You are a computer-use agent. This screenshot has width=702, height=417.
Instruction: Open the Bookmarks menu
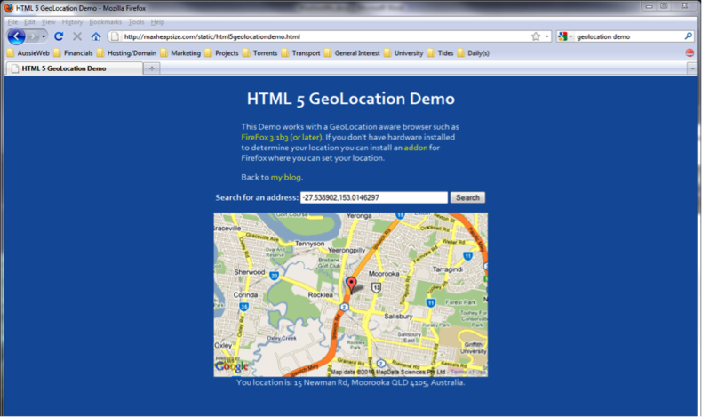click(105, 22)
